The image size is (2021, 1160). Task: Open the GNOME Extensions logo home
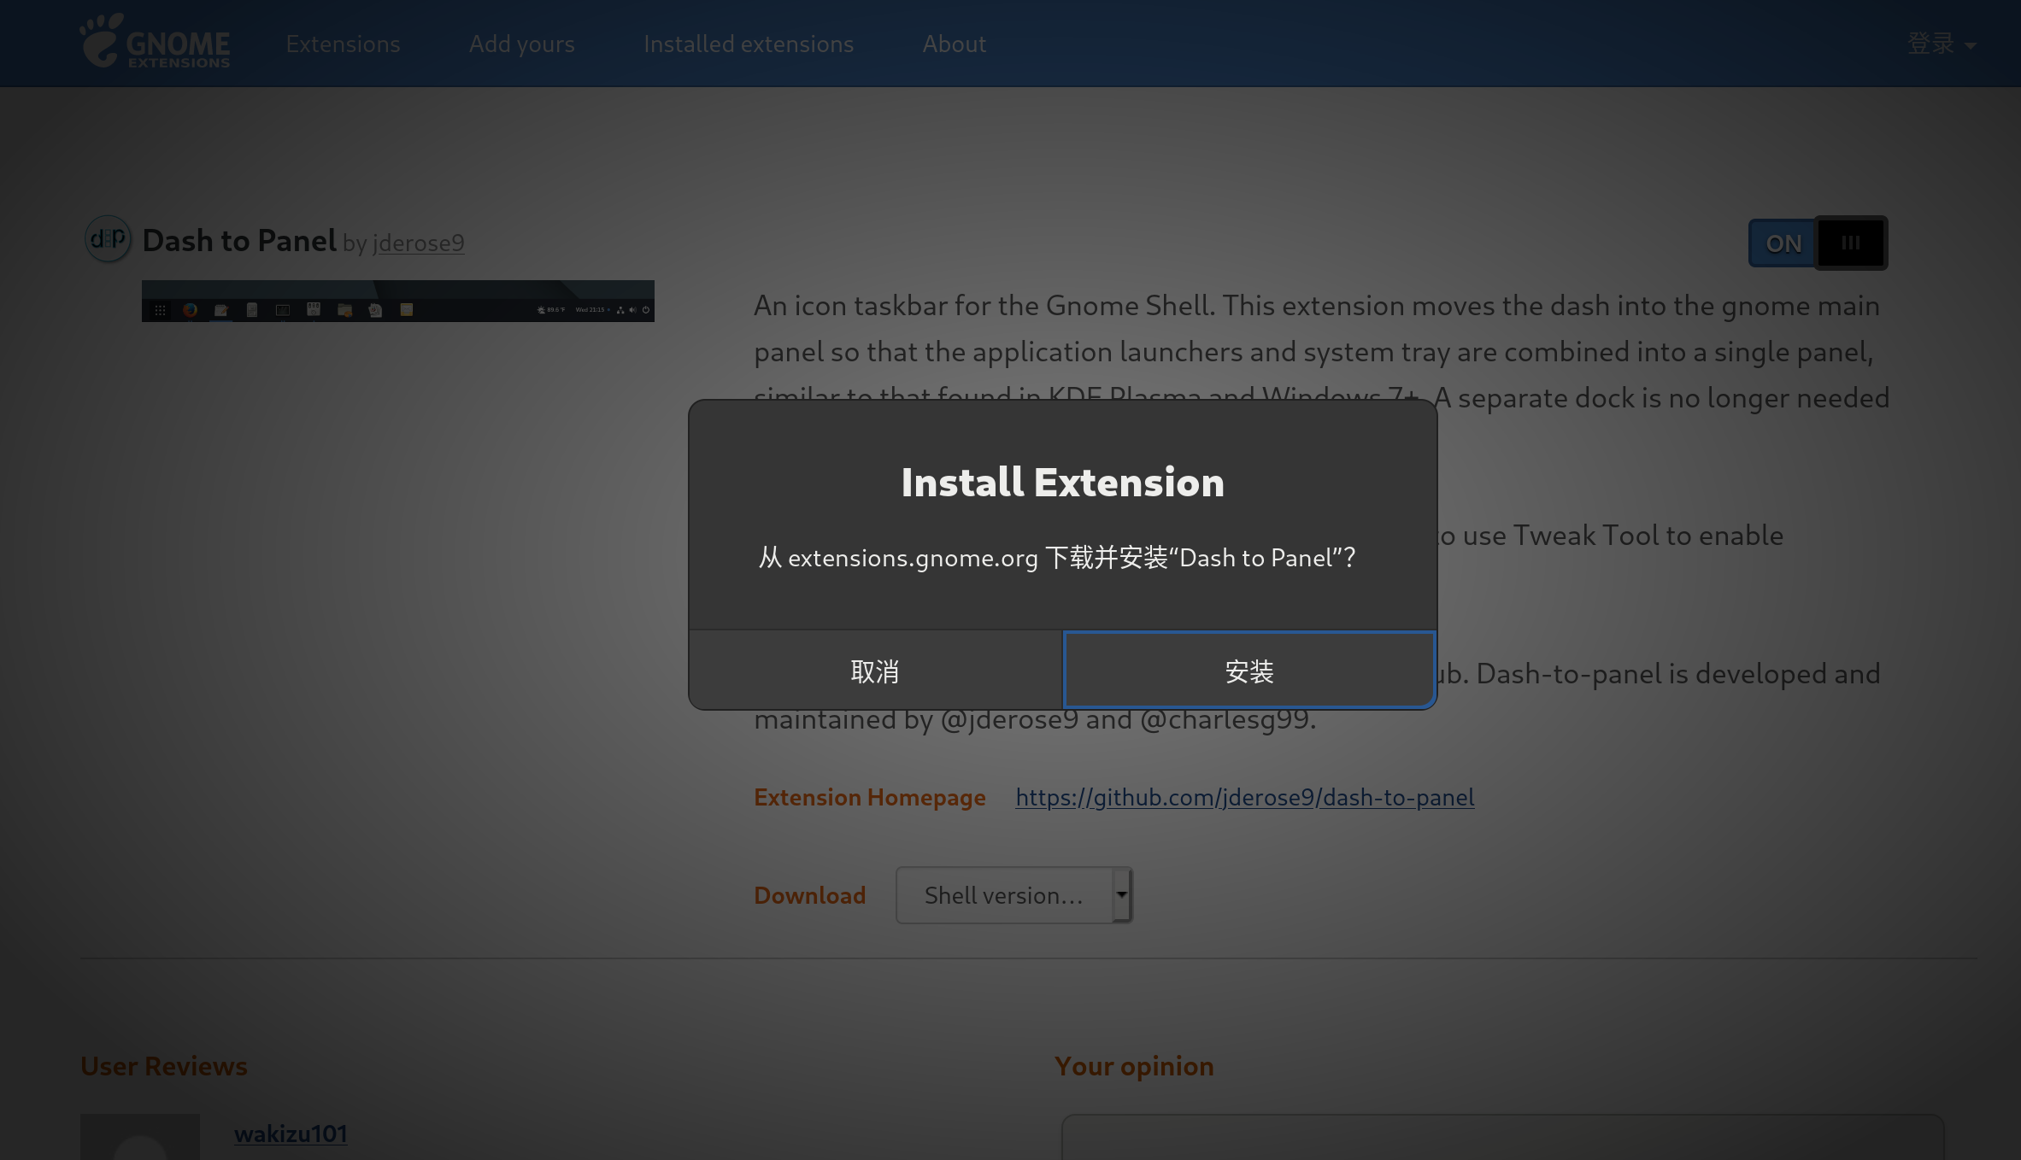click(x=155, y=41)
